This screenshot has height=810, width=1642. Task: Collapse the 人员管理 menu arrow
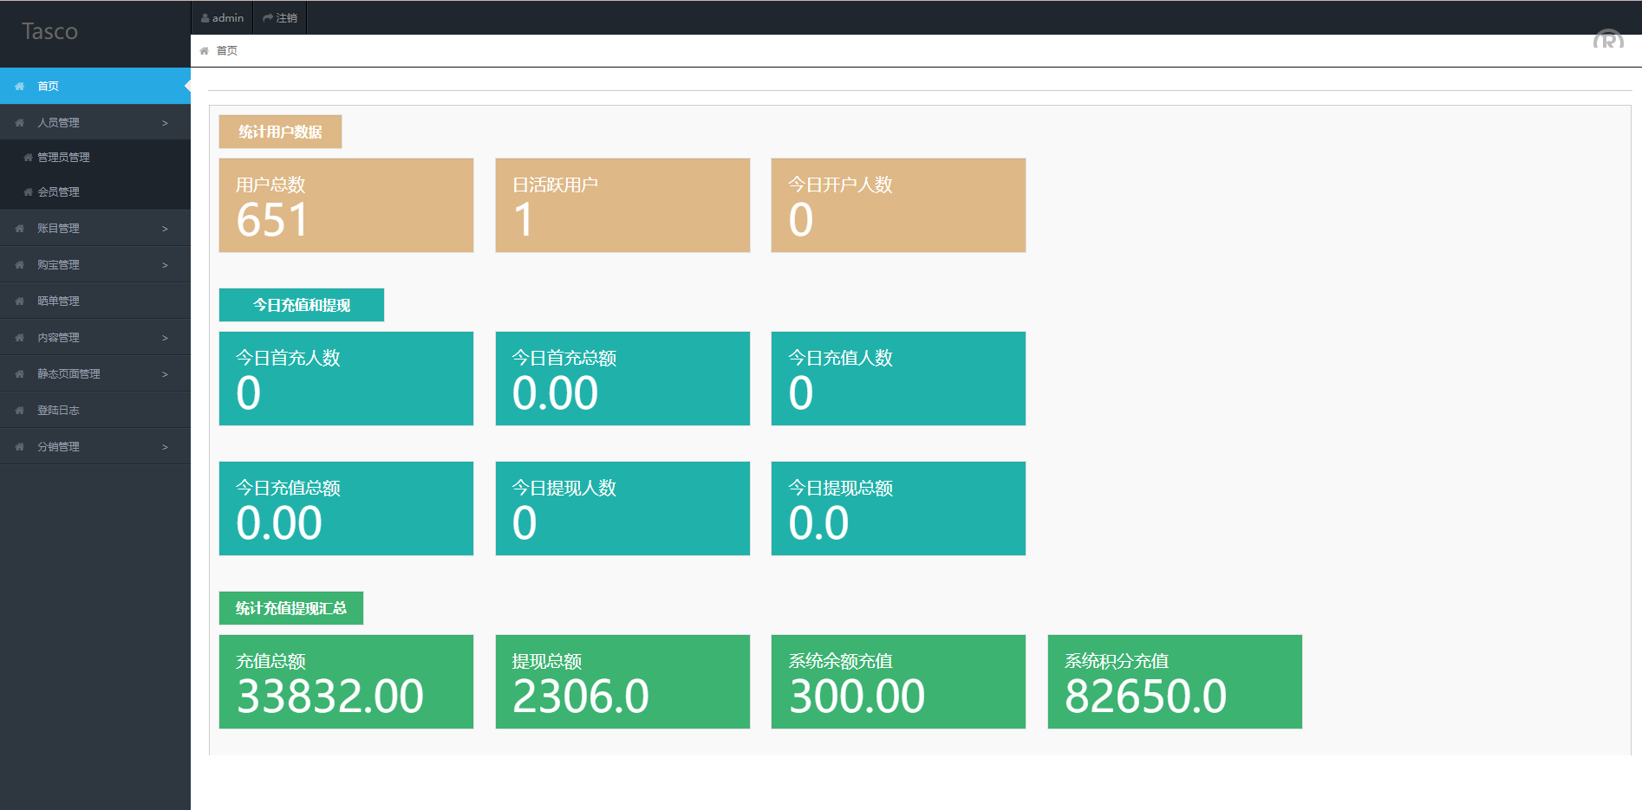165,123
